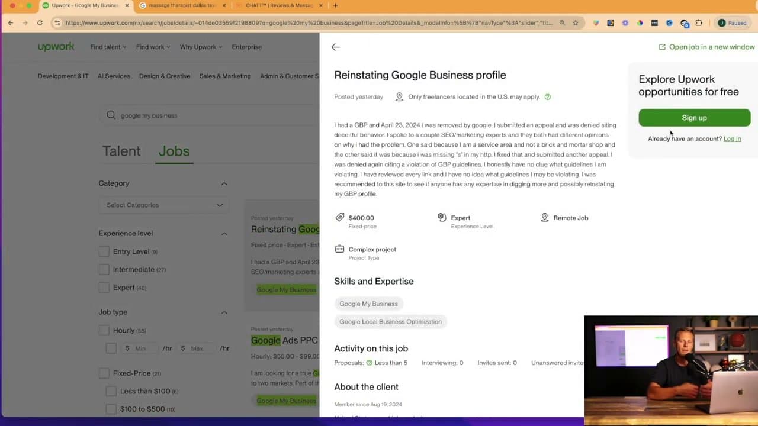Click the browser extensions puzzle icon
Viewport: 758px width, 426px height.
[699, 22]
